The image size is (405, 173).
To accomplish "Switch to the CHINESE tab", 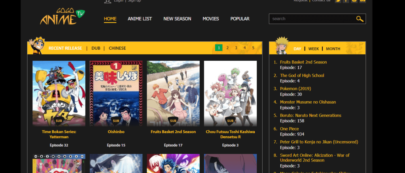I will tap(117, 48).
